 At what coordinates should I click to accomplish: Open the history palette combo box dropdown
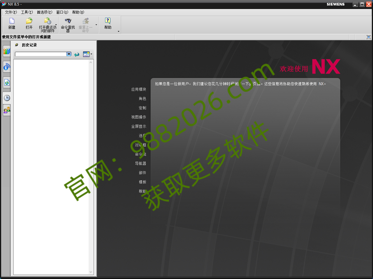69,54
